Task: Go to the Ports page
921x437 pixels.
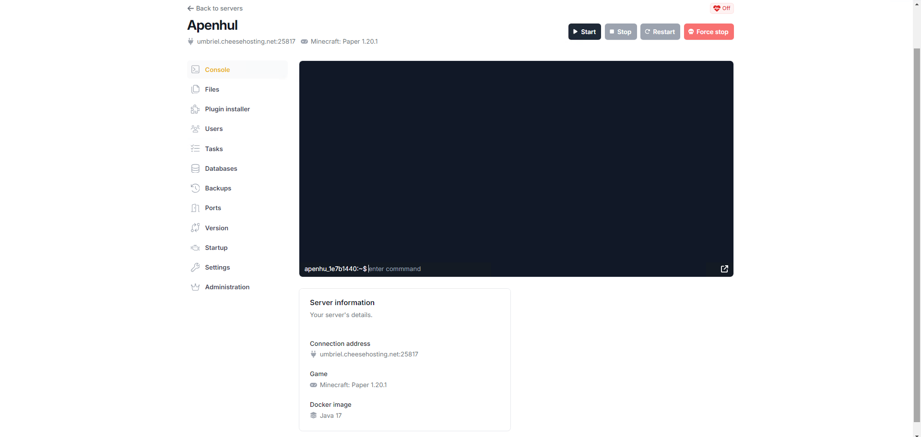Action: [213, 208]
